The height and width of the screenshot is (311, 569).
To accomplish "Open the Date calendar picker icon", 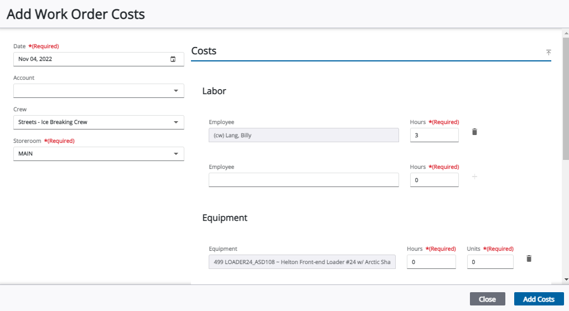I will (x=173, y=59).
